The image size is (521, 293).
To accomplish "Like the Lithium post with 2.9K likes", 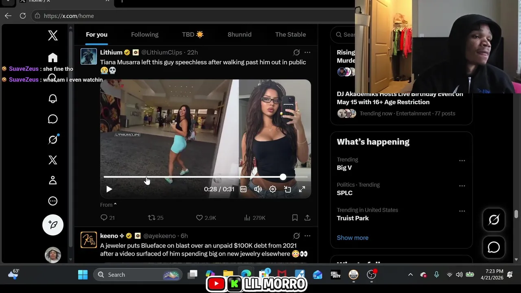I will pos(206,218).
